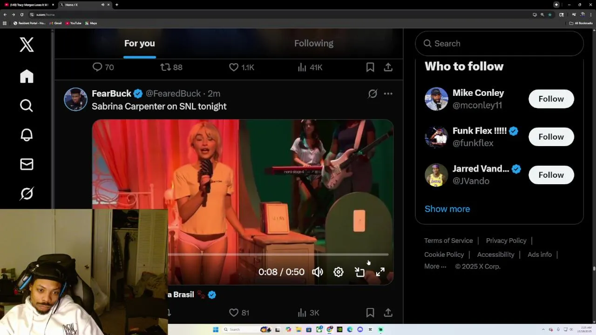596x335 pixels.
Task: Share the post with 41K views
Action: coord(388,67)
